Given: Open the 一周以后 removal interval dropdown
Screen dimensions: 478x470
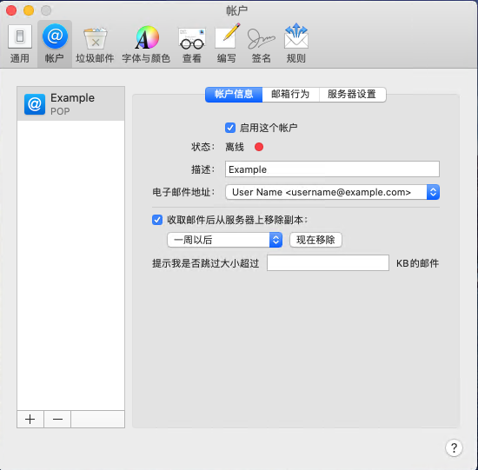Looking at the screenshot, I should pos(225,240).
